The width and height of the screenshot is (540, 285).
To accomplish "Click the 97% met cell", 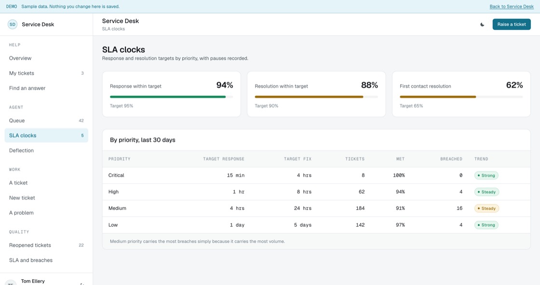I will tap(400, 225).
